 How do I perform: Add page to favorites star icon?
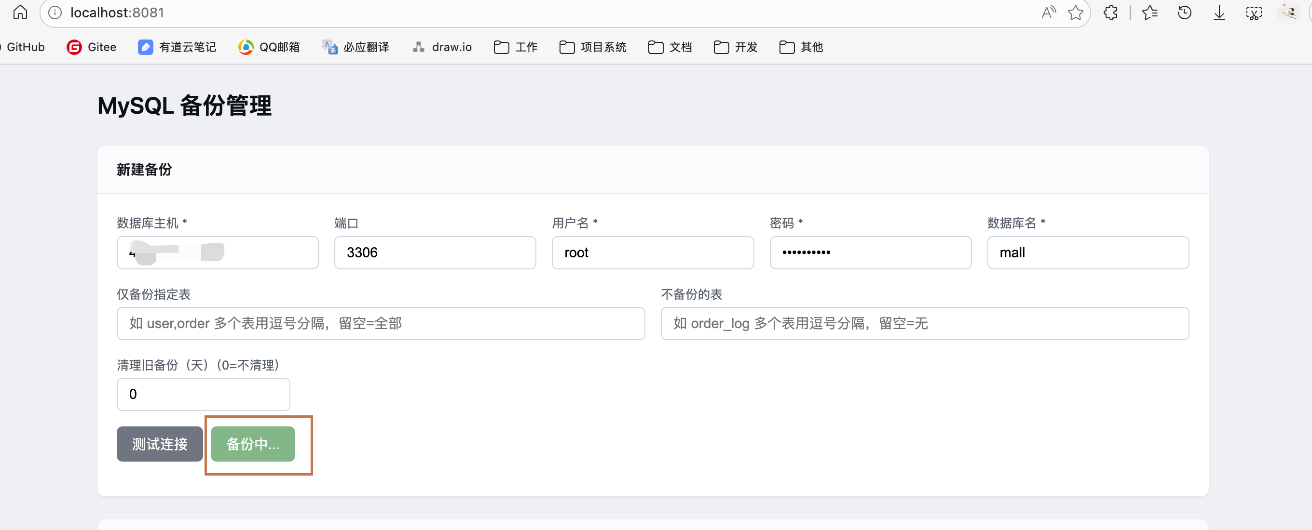click(1075, 12)
